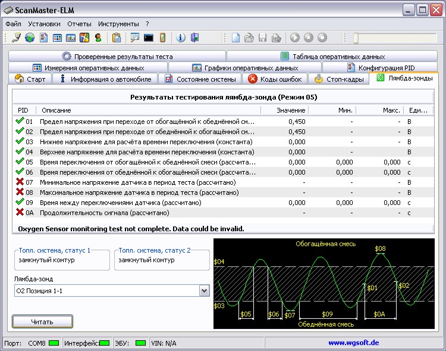Click the print icon in toolbar
Image resolution: width=446 pixels, height=351 pixels.
(276, 38)
